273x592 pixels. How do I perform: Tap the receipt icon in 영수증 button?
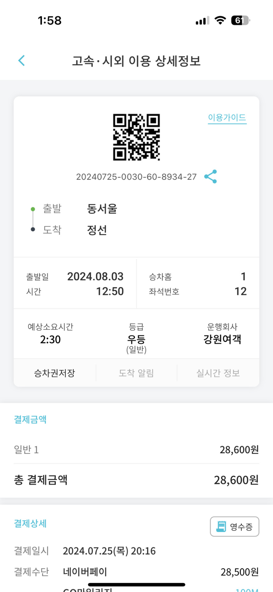click(x=221, y=526)
